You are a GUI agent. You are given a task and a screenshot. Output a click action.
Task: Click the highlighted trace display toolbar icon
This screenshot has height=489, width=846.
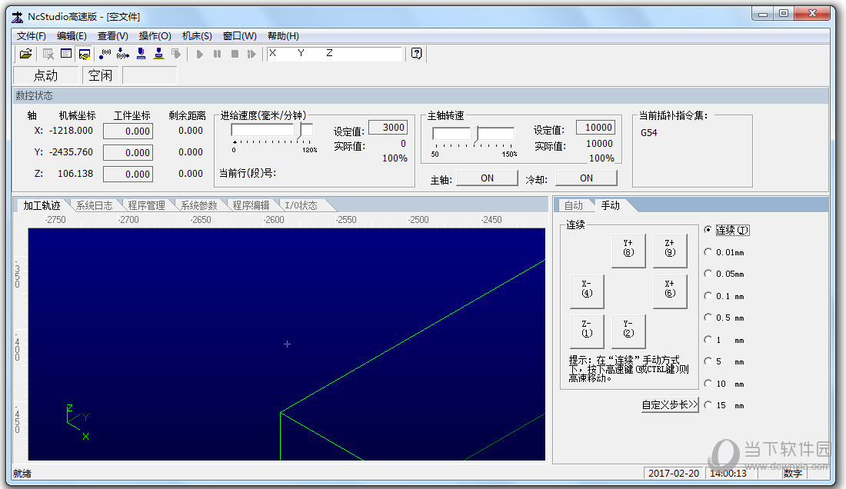pyautogui.click(x=83, y=53)
